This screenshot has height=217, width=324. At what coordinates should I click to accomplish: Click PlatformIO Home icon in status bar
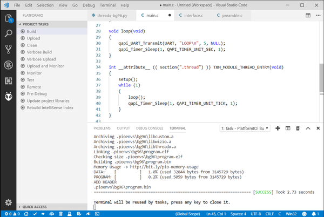pyautogui.click(x=26, y=214)
